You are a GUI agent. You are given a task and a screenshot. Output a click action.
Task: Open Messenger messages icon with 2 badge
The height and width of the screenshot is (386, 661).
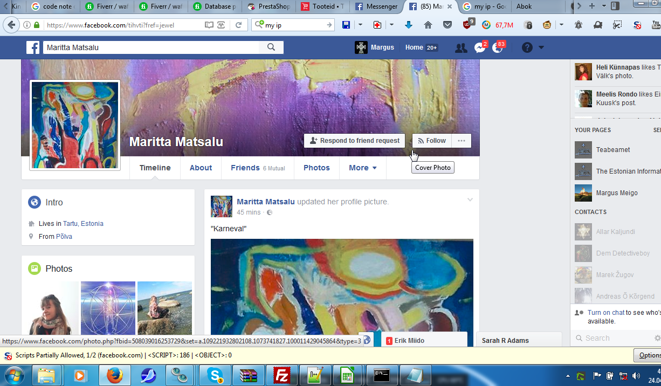[x=480, y=47]
